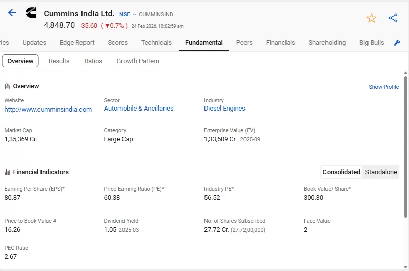Click the Price to Book value 16.26
Image resolution: width=409 pixels, height=271 pixels.
pos(12,230)
